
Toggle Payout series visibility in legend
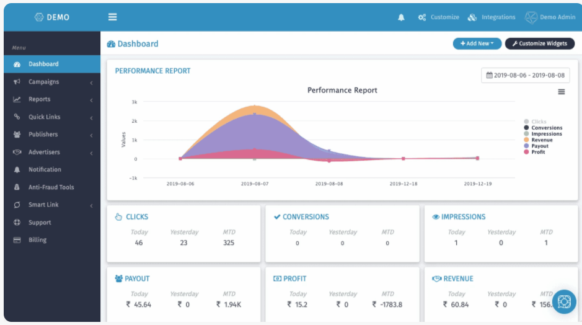tap(539, 146)
